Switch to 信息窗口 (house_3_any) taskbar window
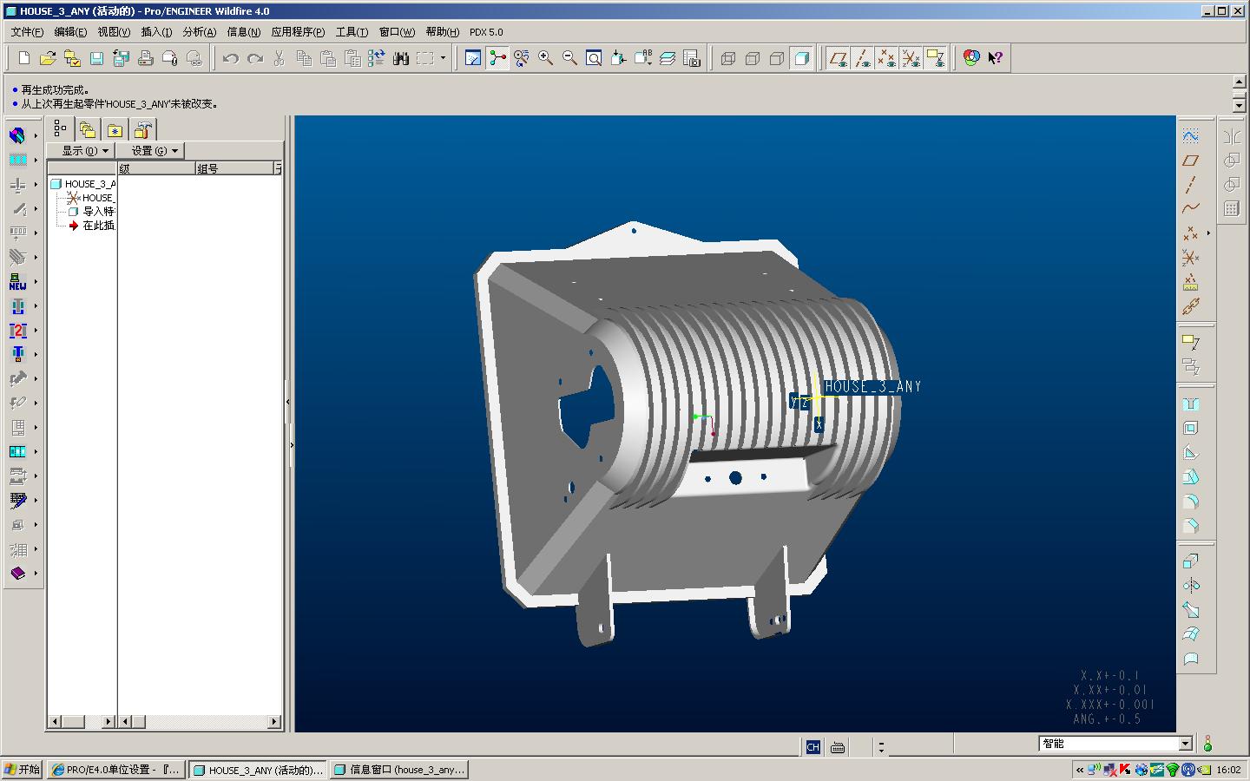 (x=399, y=770)
